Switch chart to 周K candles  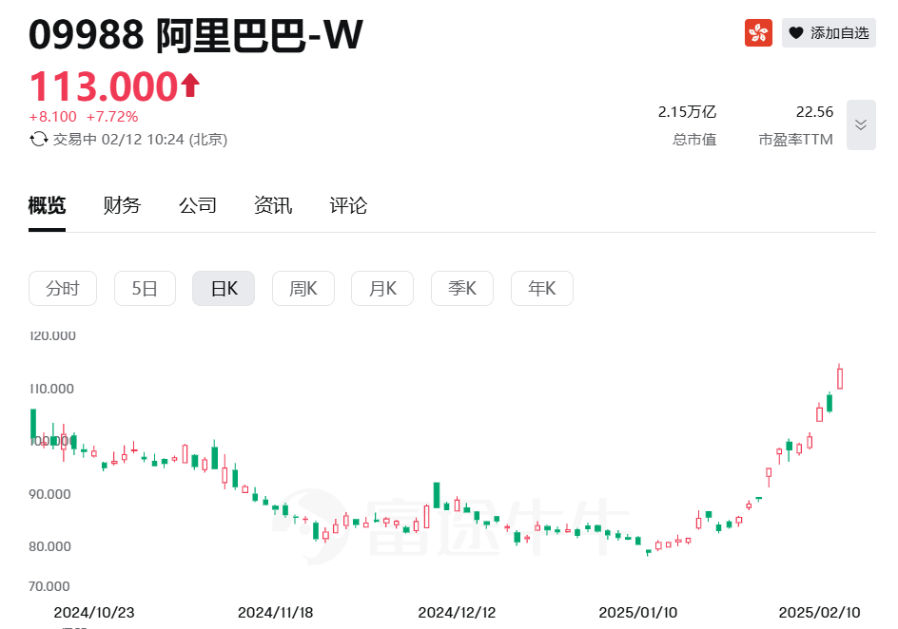(303, 289)
